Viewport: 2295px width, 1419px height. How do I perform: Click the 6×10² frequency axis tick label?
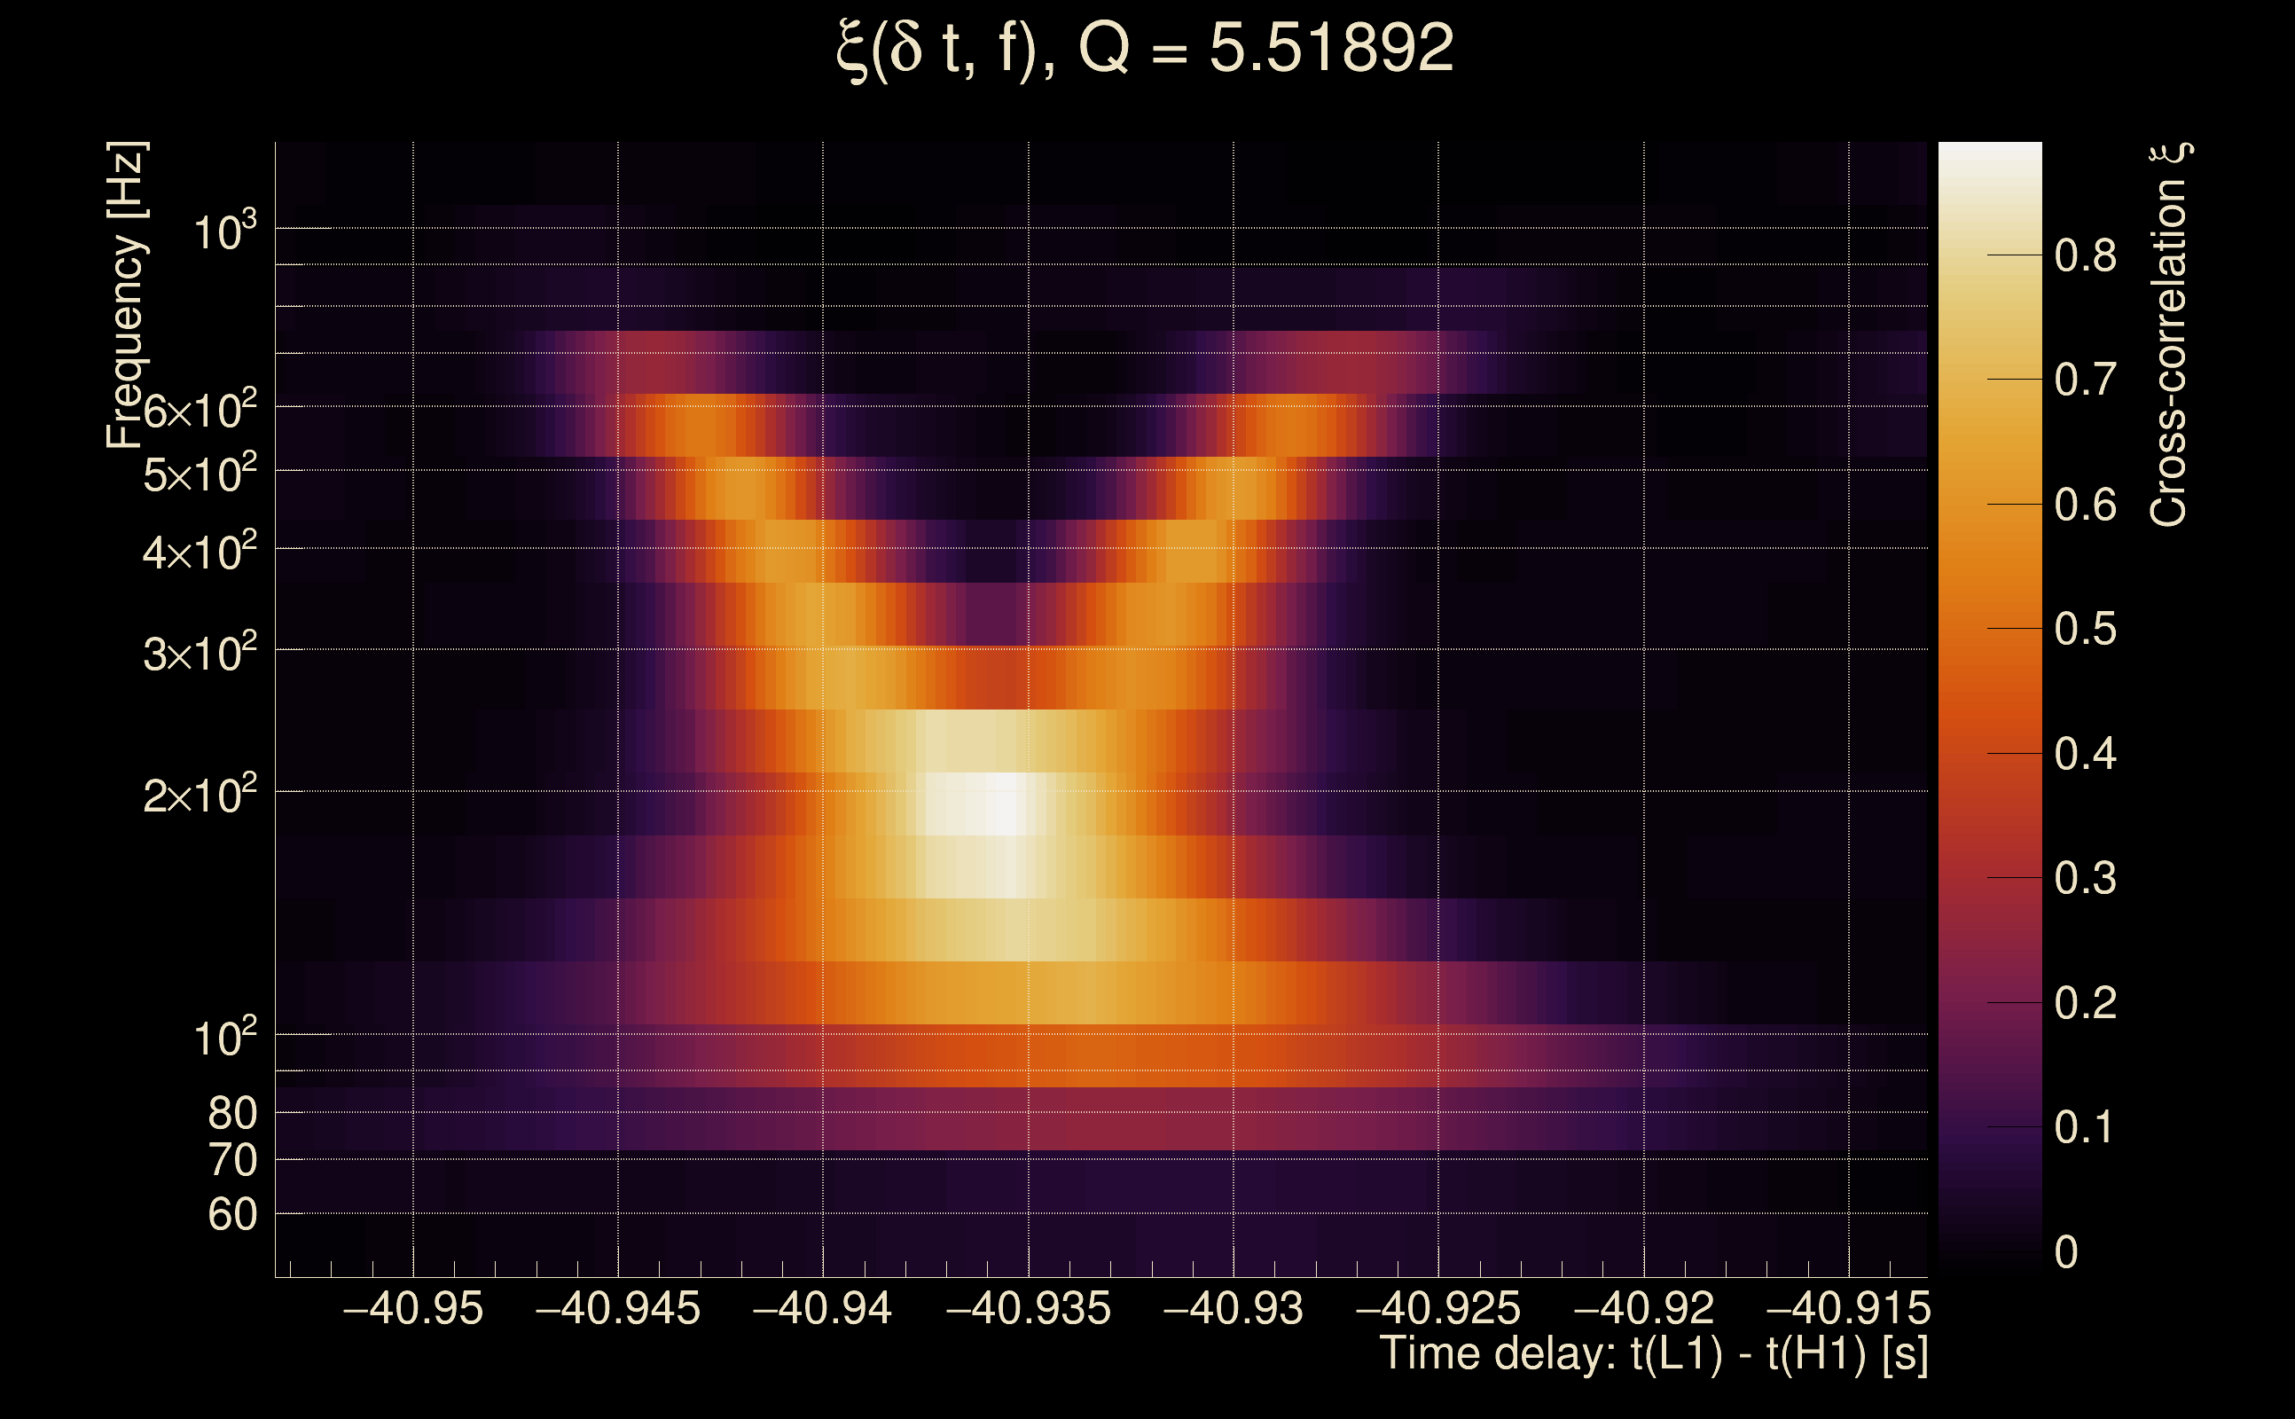coord(200,411)
